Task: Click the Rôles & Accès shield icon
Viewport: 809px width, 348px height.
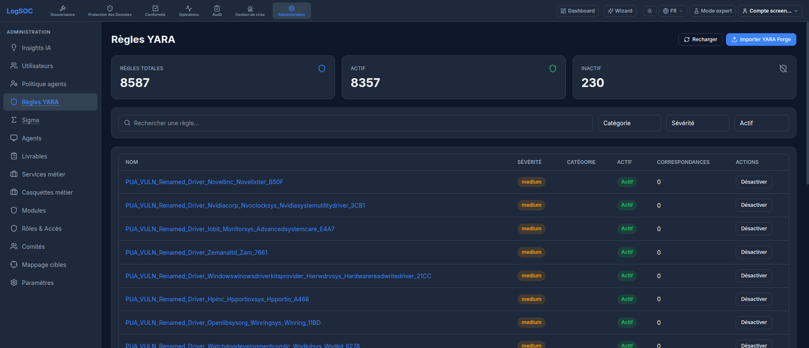Action: pos(14,228)
